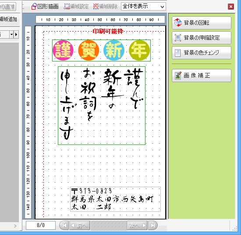Select the calligraphy greeting text region

pyautogui.click(x=102, y=105)
